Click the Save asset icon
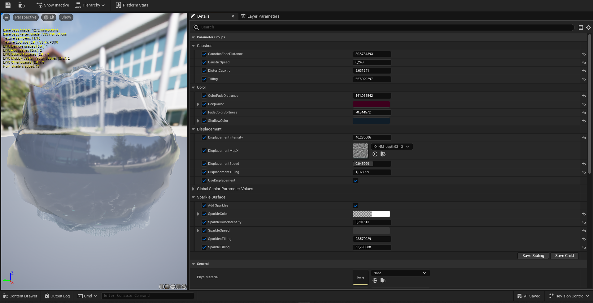This screenshot has height=303, width=593. 8,5
